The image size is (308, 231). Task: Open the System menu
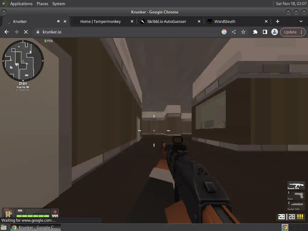[59, 4]
